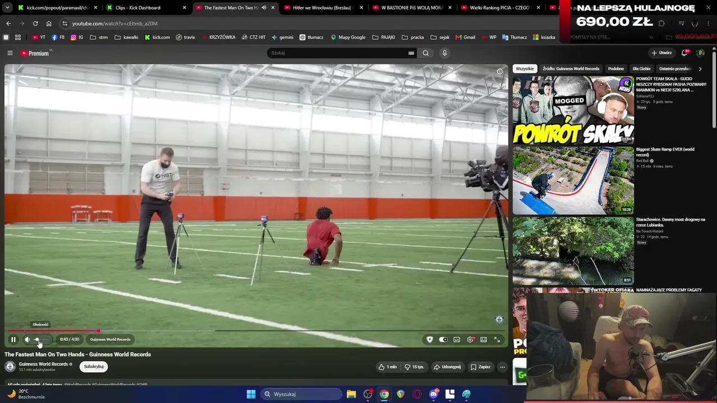Seek in the red video progress bar
The width and height of the screenshot is (717, 403).
256,331
